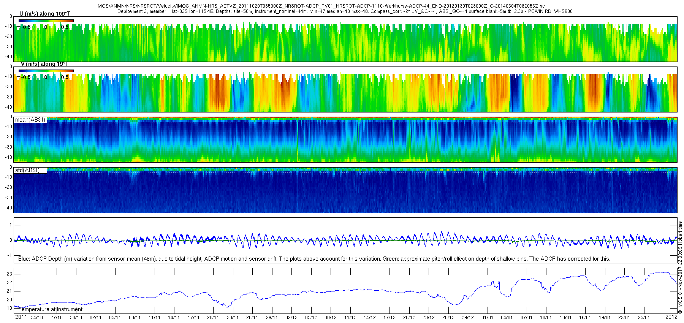684x323 pixels.
Task: Click the 01/01 date tick label
Action: (x=487, y=318)
